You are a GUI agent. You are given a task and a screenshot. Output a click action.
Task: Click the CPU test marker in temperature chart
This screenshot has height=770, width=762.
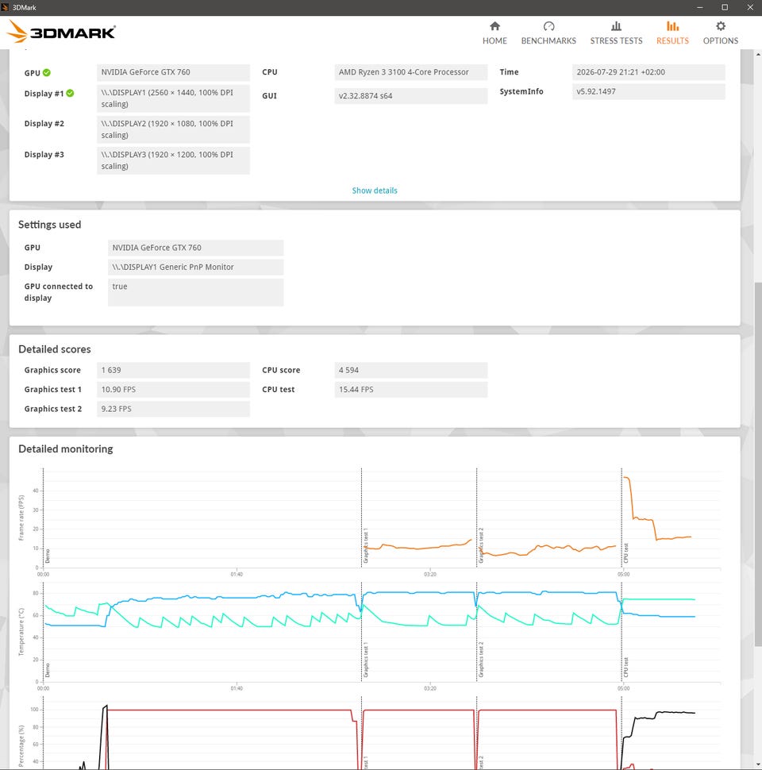pyautogui.click(x=625, y=668)
